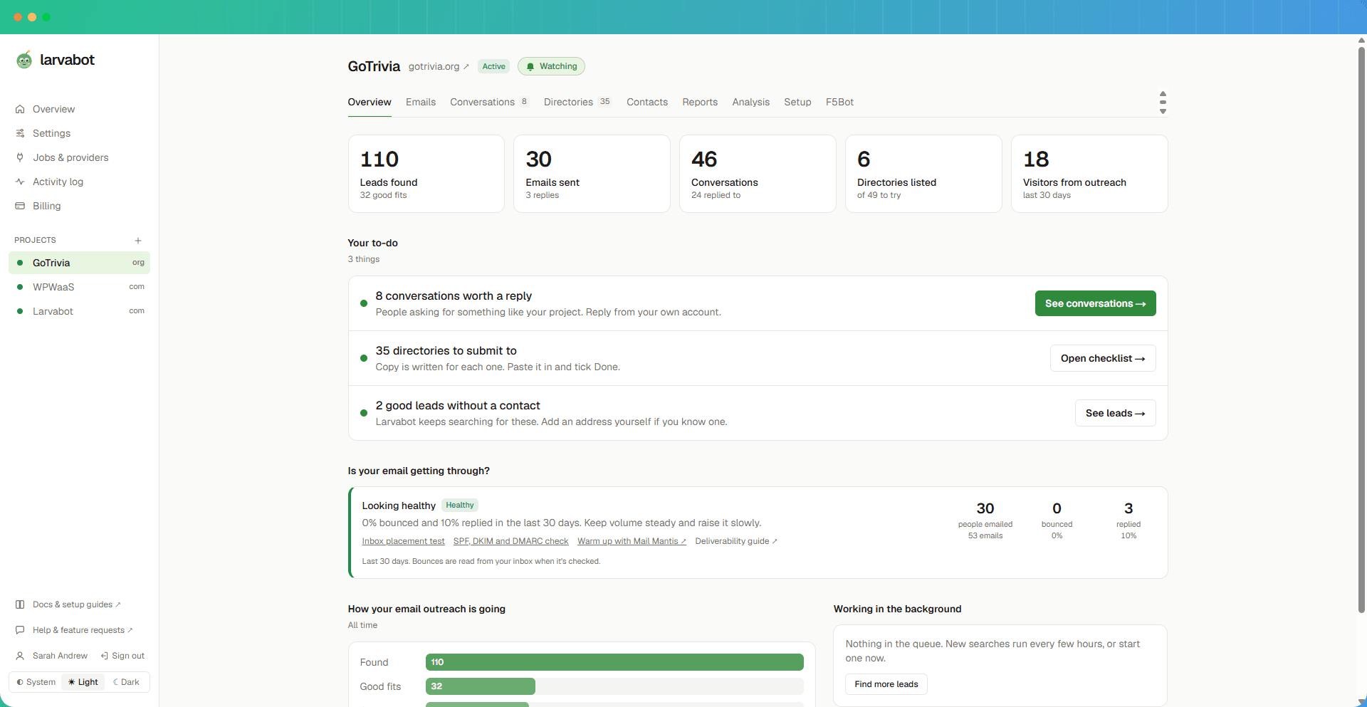Open Help & feature requests chat icon
1367x707 pixels.
pos(20,630)
